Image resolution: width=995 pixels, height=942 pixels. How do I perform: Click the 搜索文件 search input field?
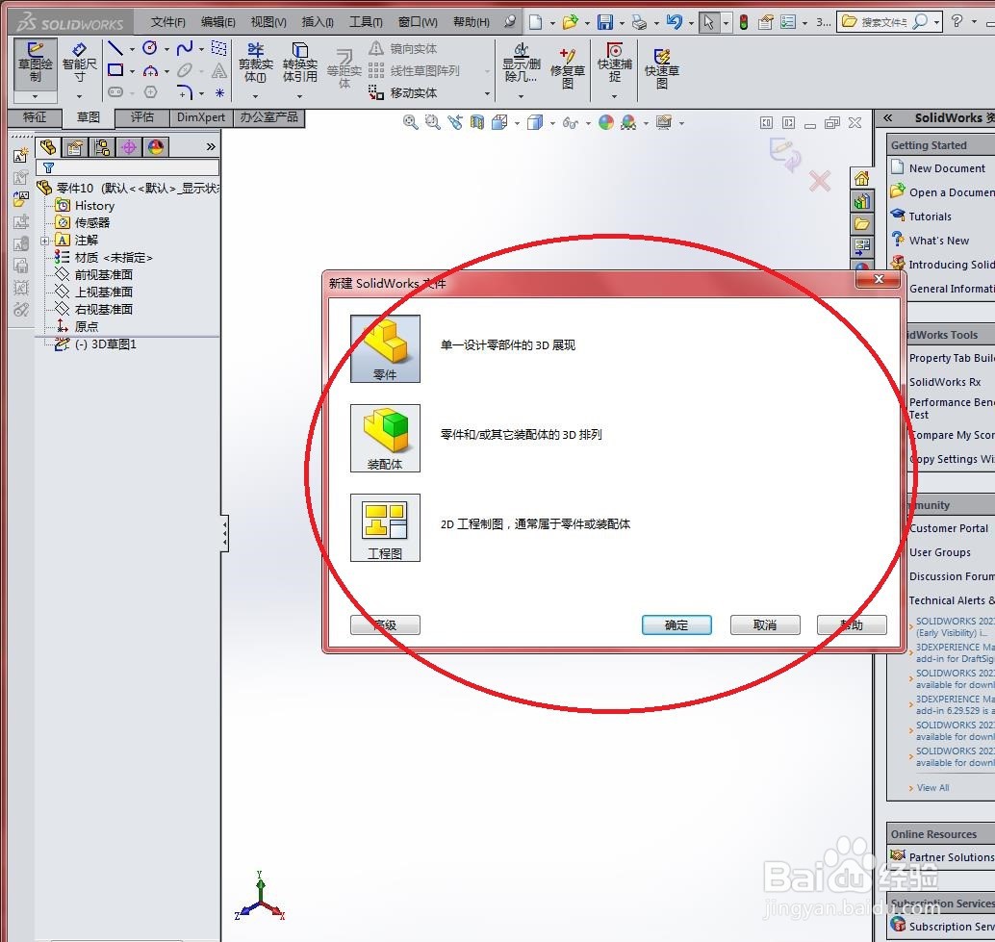[884, 22]
